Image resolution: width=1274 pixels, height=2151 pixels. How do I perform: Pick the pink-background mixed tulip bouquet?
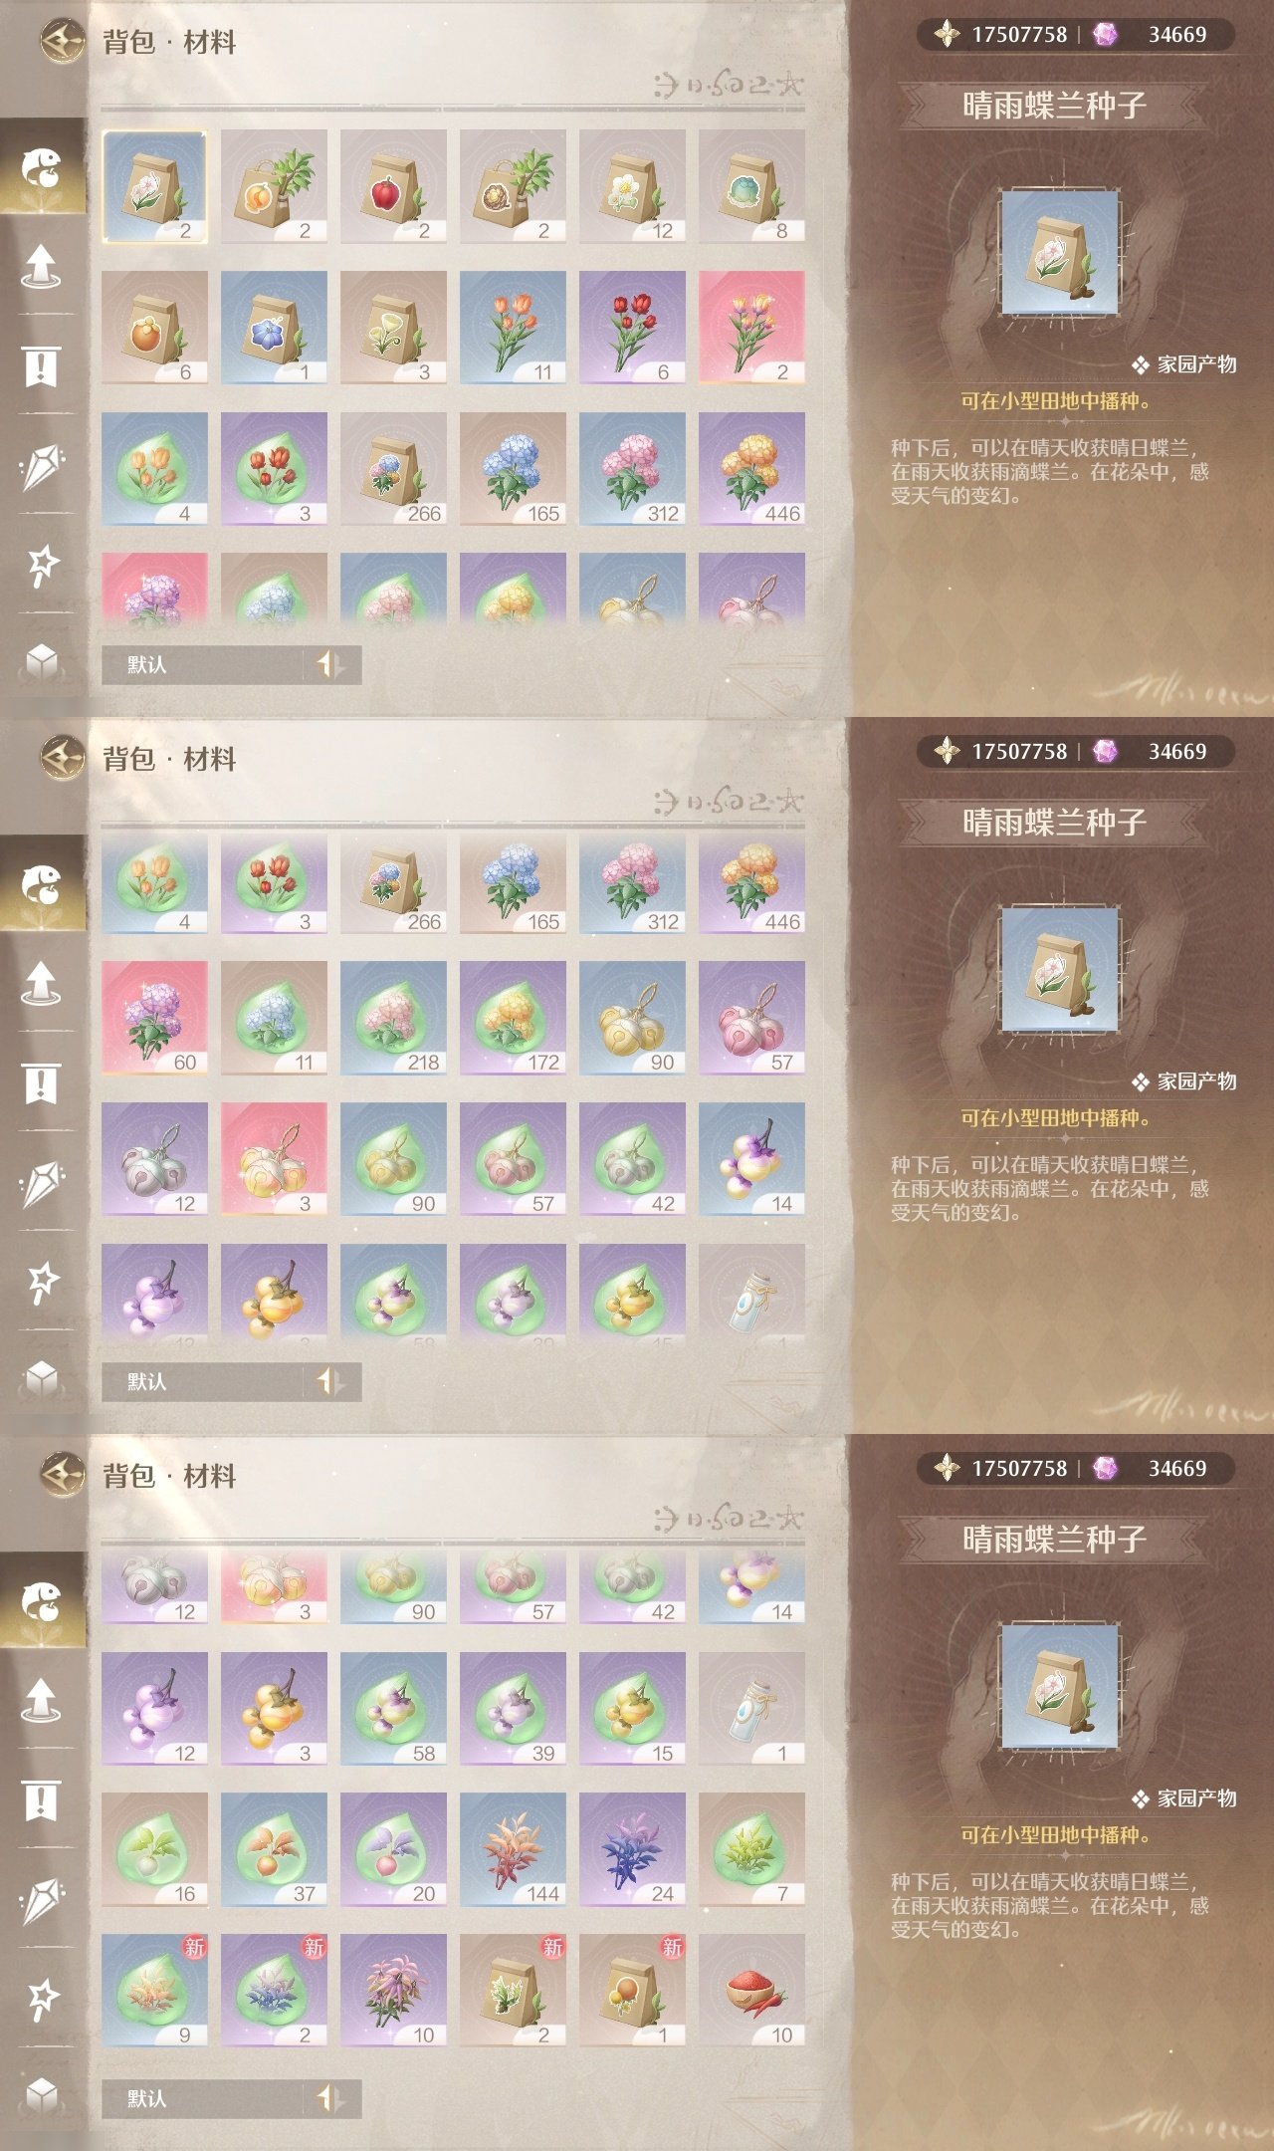pos(751,328)
